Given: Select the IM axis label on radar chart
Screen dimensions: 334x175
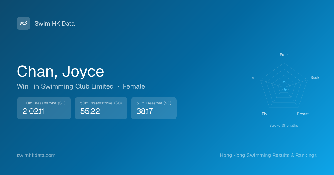Looking at the screenshot, I should click(x=252, y=78).
